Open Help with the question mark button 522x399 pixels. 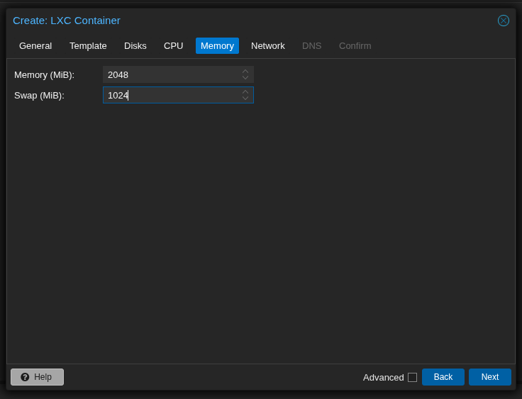tap(37, 377)
